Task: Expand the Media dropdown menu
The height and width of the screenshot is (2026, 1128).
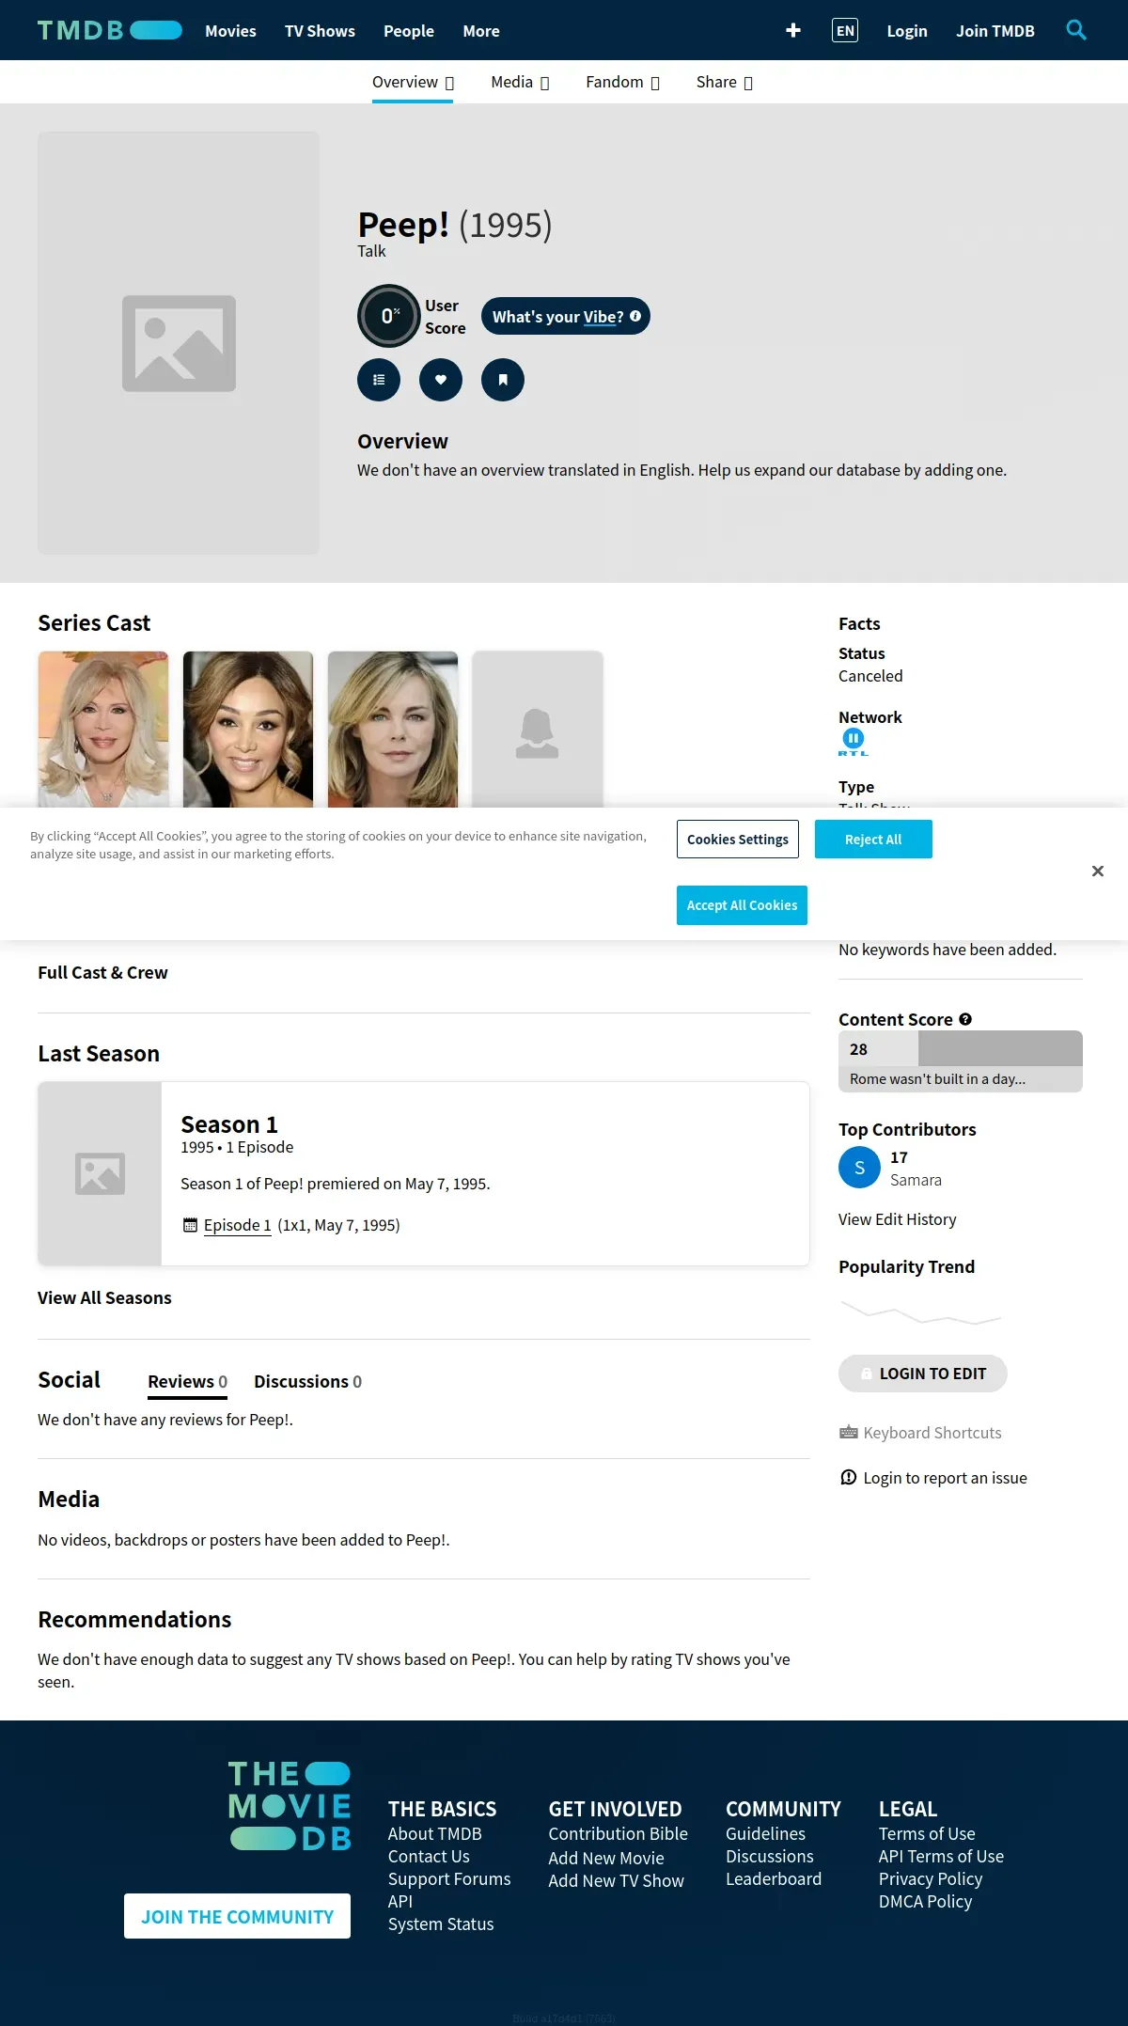Action: [x=520, y=82]
